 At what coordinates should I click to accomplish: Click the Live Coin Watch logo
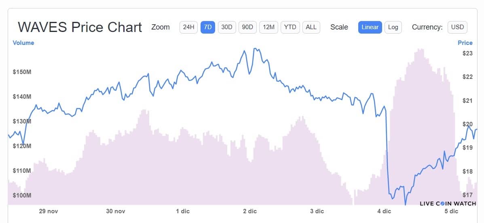coord(448,204)
